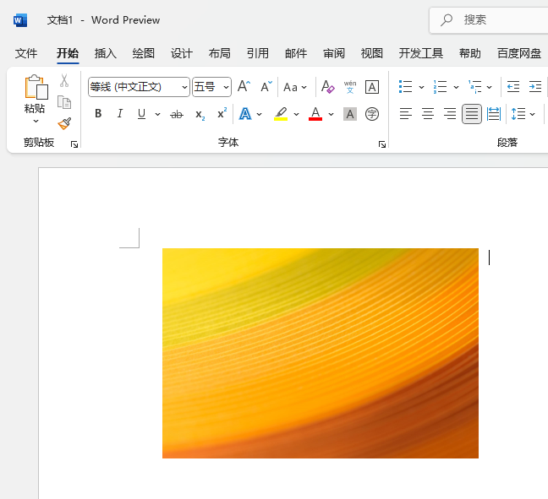The image size is (548, 499).
Task: Open the 帮助 Help tab
Action: [470, 53]
